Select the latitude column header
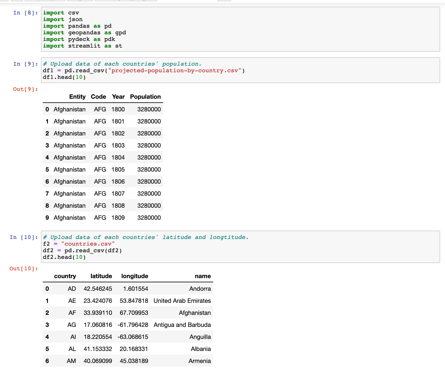445x369 pixels. 101,276
